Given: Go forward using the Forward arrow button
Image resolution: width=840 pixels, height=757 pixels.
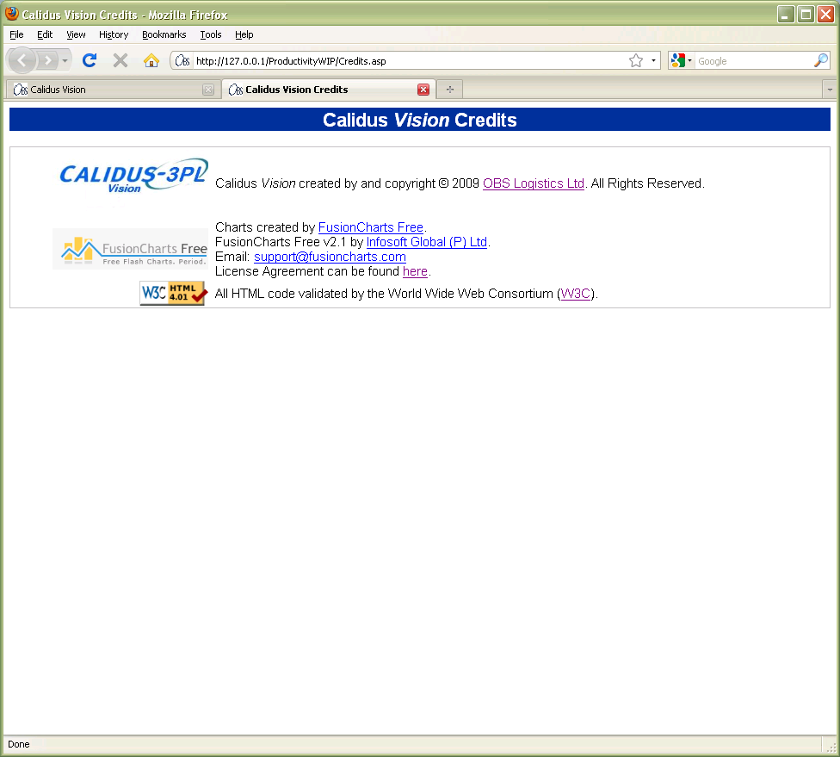Looking at the screenshot, I should (x=47, y=60).
